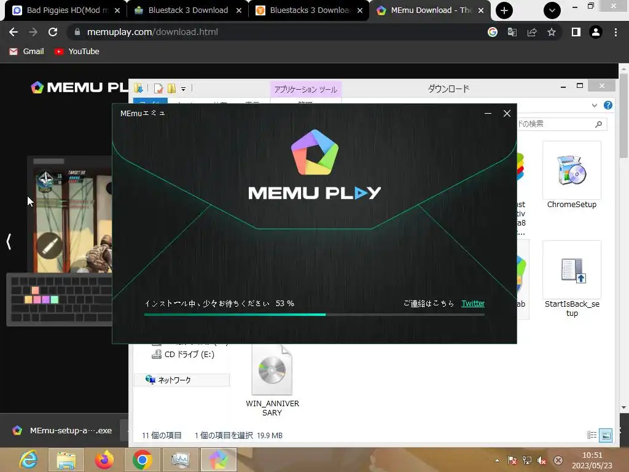Click the MEmu Play pentagon logo in installer
This screenshot has width=629, height=472.
[x=315, y=152]
